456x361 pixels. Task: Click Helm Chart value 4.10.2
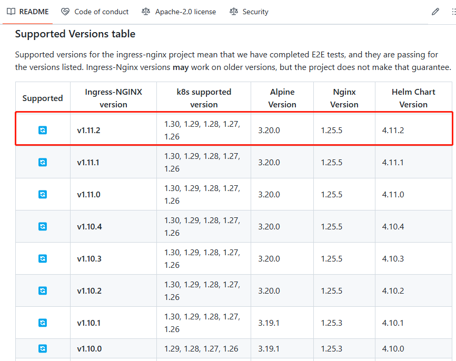coord(393,290)
